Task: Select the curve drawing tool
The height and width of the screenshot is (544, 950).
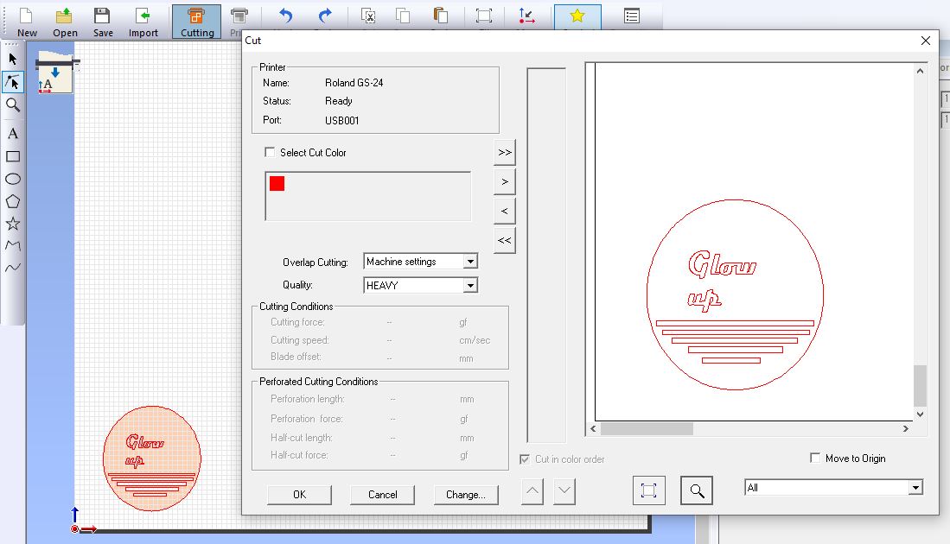Action: pos(13,268)
